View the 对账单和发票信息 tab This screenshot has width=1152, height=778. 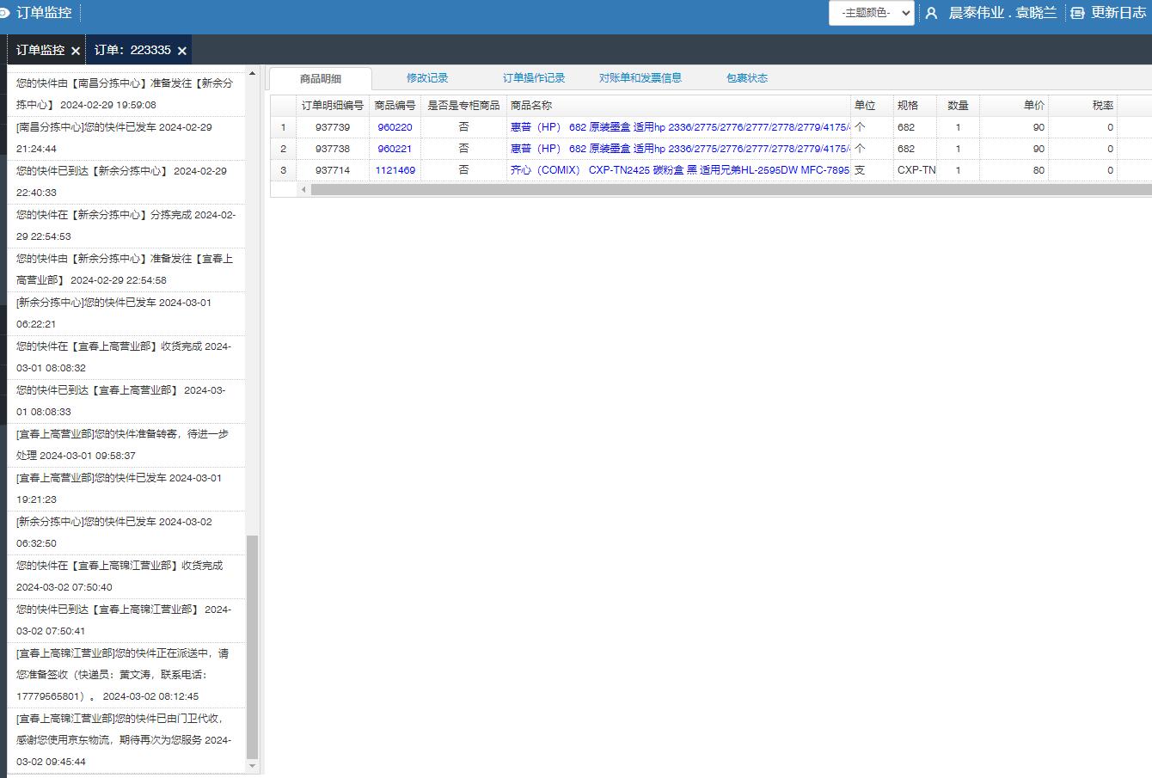[x=640, y=77]
